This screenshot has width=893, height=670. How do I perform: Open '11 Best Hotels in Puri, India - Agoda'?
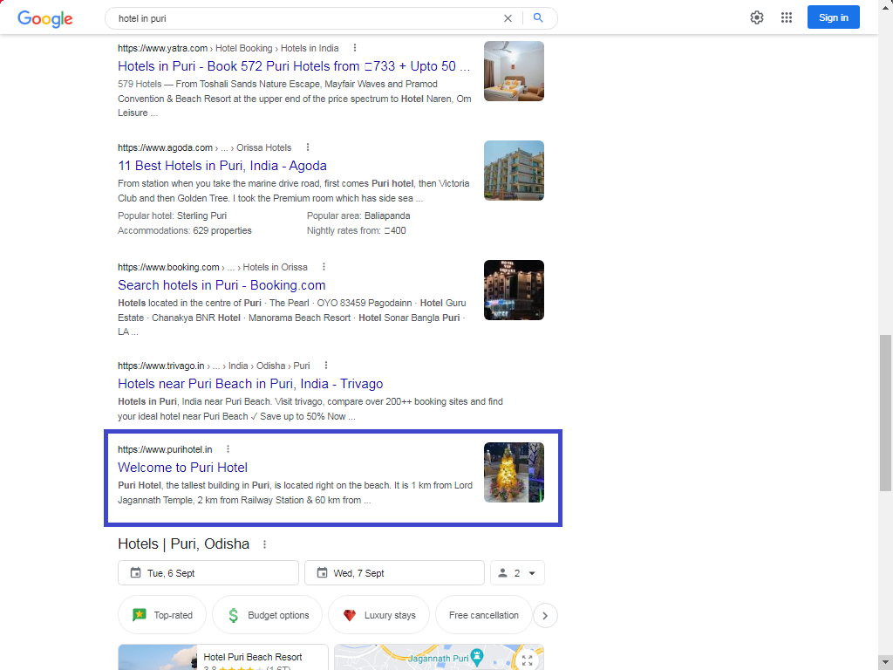(222, 166)
